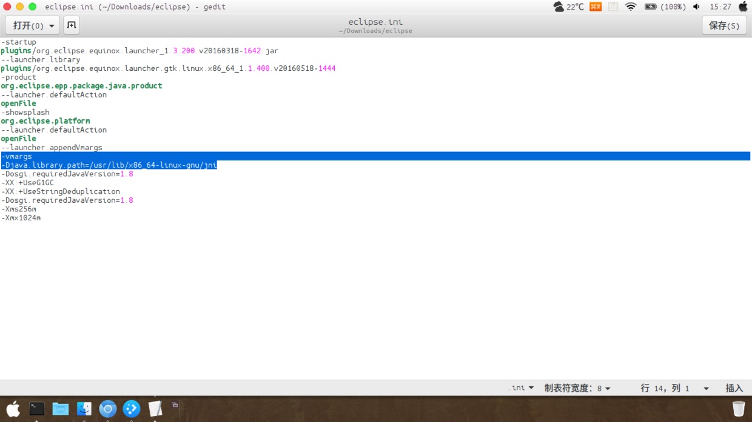
Task: Open the Wi-Fi network indicator
Action: (x=631, y=7)
